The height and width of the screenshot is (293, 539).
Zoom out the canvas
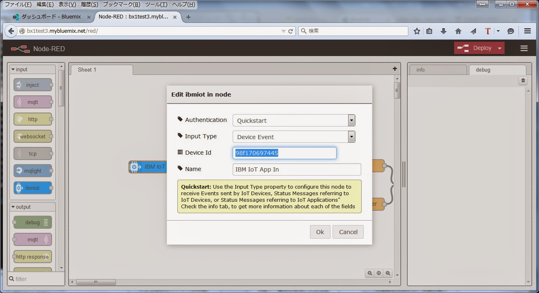coord(370,273)
